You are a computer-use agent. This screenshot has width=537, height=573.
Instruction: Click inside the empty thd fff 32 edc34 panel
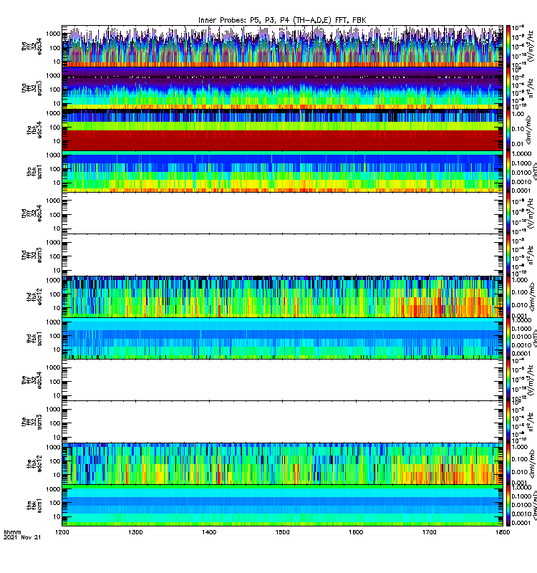(282, 213)
